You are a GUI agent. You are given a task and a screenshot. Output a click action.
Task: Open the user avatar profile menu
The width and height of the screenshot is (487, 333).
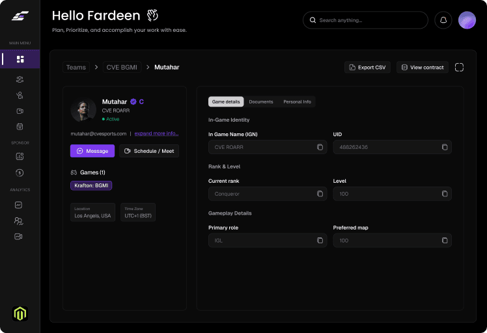click(467, 20)
